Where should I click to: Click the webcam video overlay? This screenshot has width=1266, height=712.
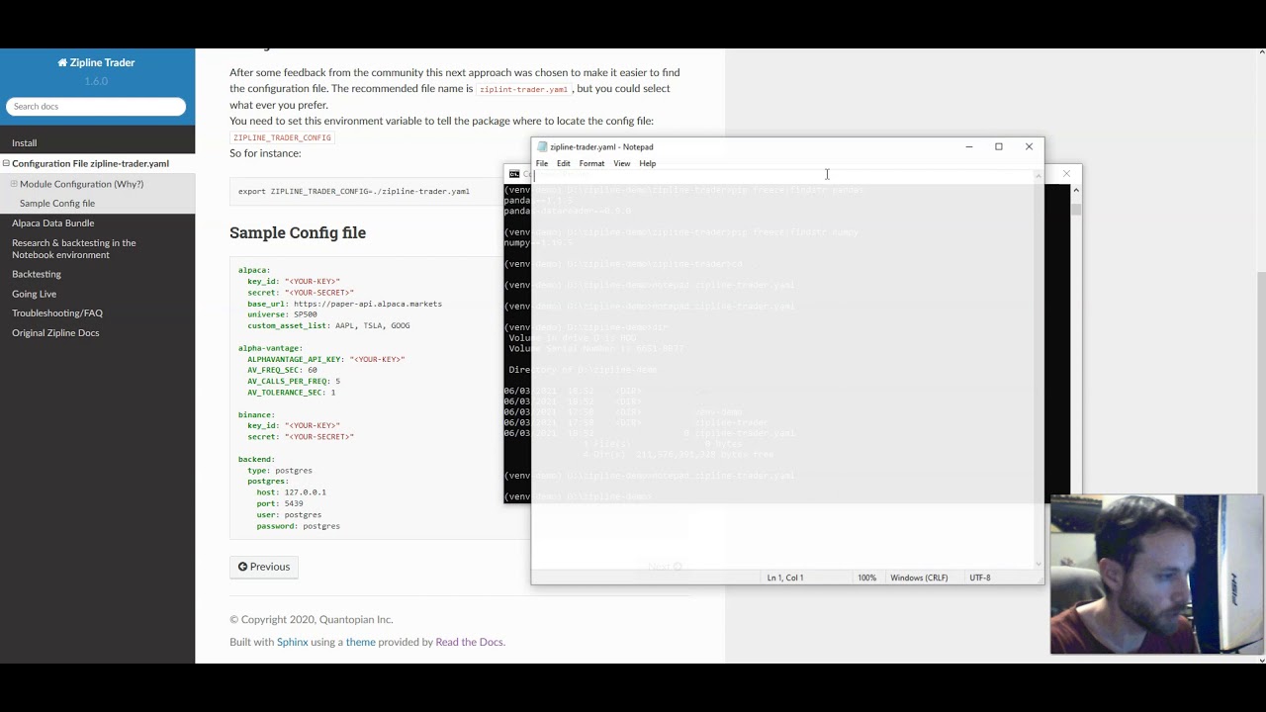[1156, 575]
